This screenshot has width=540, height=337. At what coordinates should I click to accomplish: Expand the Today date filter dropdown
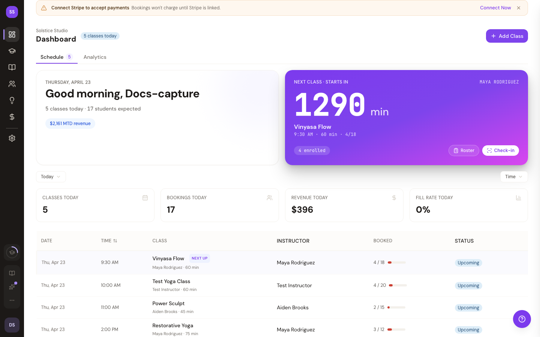51,177
